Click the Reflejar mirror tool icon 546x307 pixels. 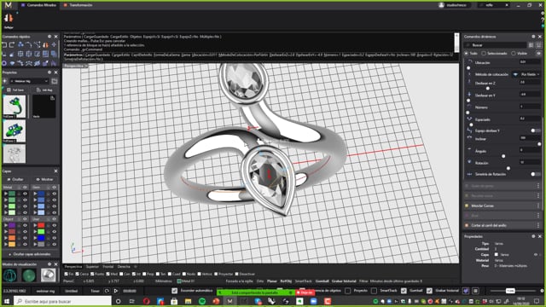click(x=9, y=18)
